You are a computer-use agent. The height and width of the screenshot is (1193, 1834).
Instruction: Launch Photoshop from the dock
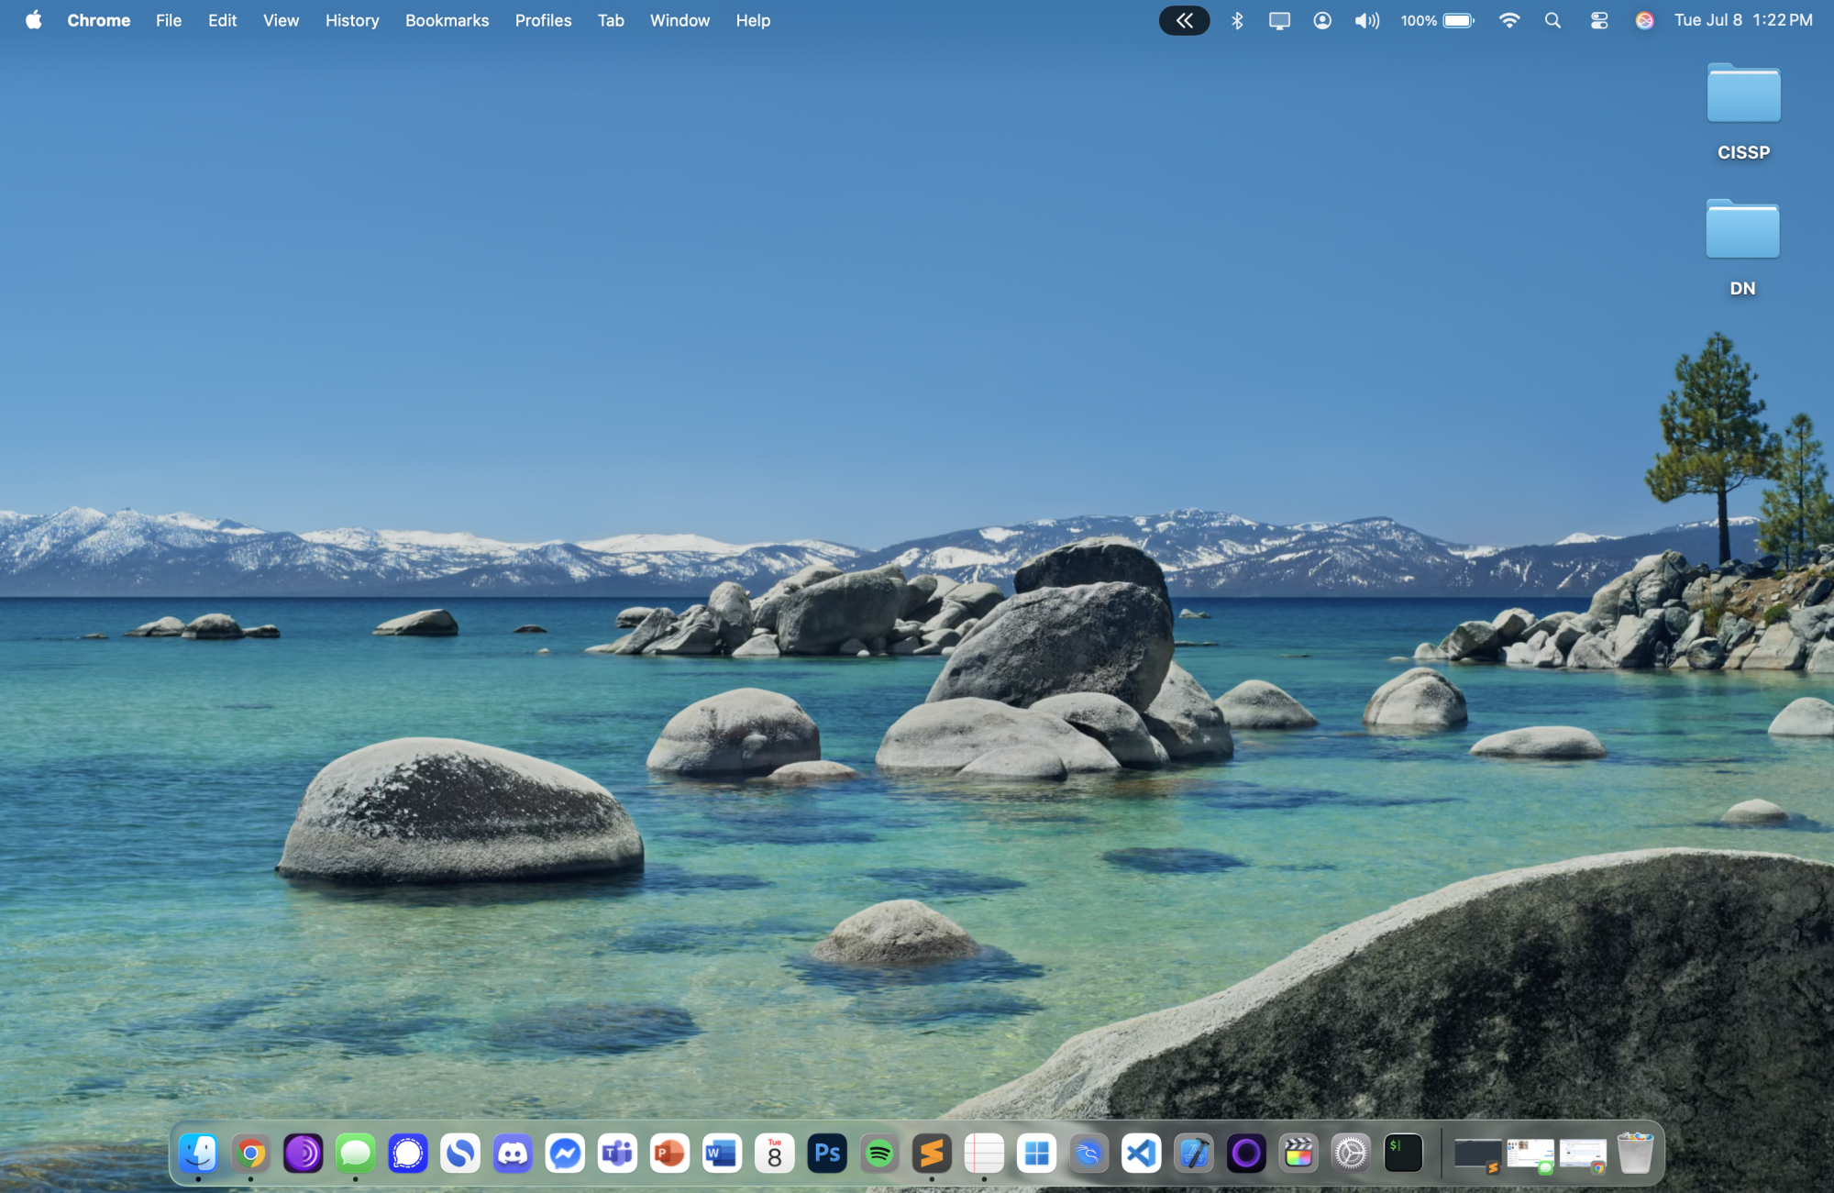point(827,1154)
